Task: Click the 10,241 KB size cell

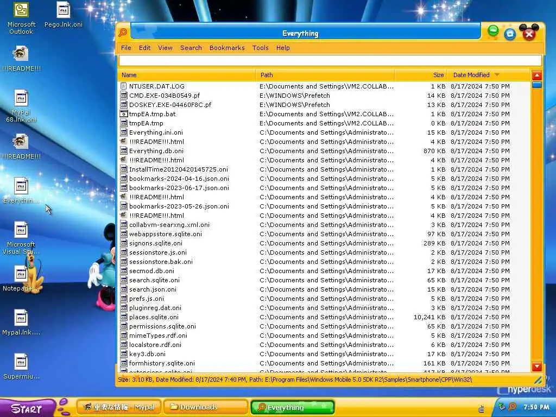Action: pos(429,317)
